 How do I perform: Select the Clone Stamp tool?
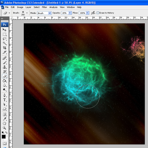click(4, 67)
